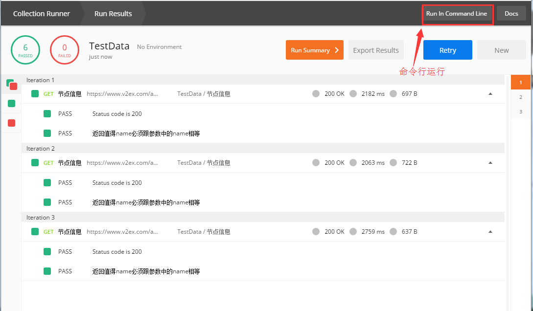Image resolution: width=533 pixels, height=311 pixels.
Task: Click 返回值得name test text in Iteration 3
Action: 146,271
